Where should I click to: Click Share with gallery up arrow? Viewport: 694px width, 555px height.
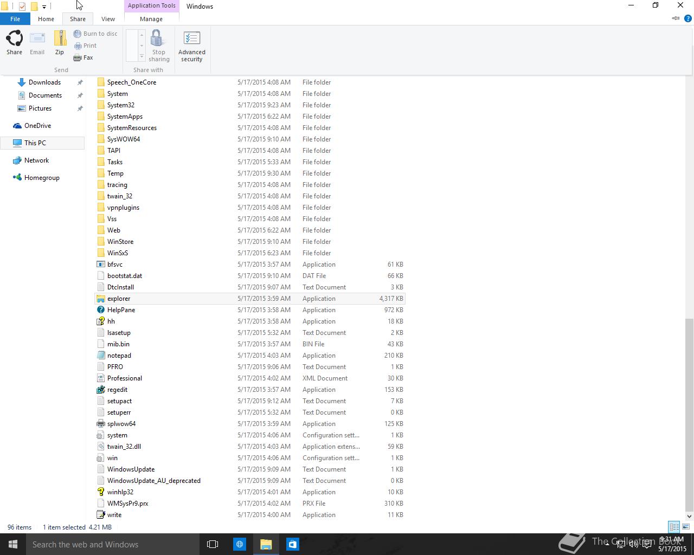coord(142,35)
